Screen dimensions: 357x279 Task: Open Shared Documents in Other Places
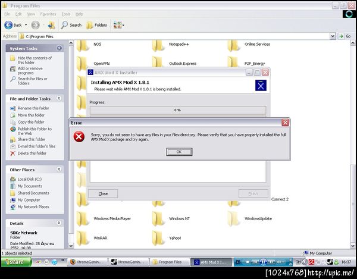pos(30,193)
